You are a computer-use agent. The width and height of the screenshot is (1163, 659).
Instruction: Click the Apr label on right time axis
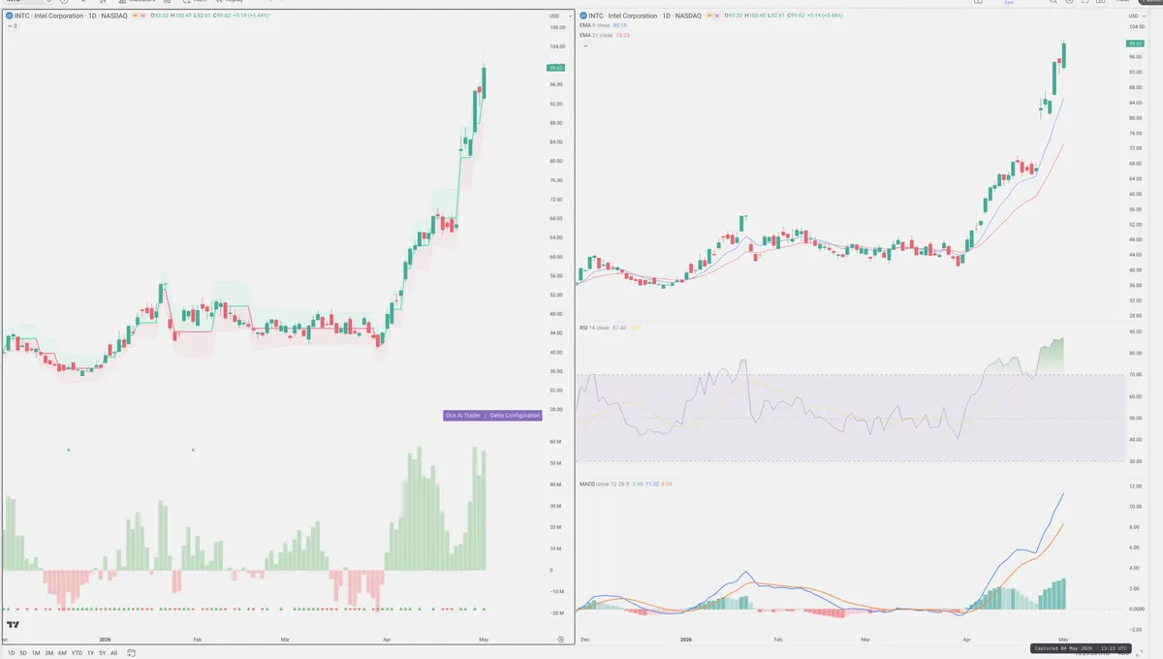pyautogui.click(x=966, y=641)
